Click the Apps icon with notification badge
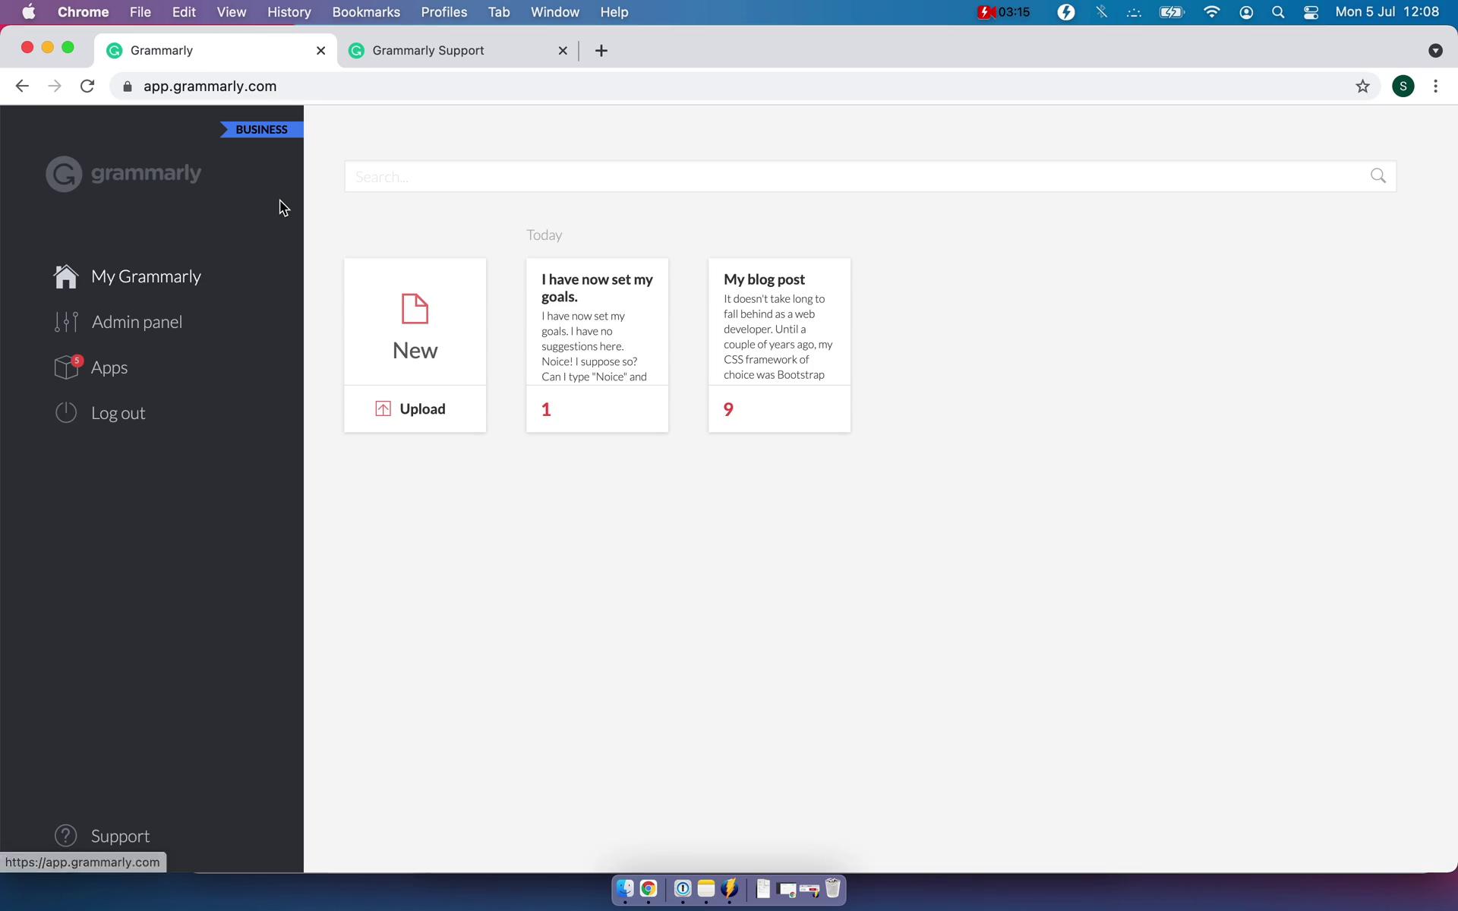This screenshot has height=911, width=1458. point(65,366)
